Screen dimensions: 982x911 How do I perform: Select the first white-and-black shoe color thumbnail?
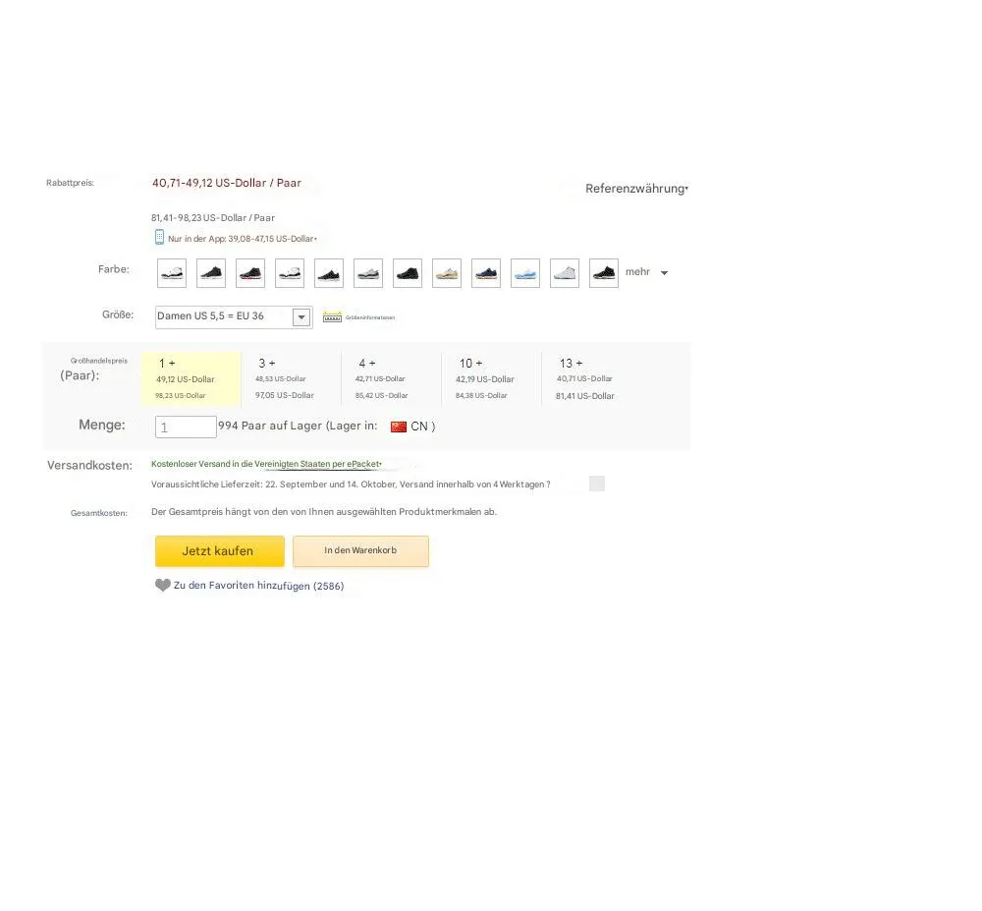point(172,273)
